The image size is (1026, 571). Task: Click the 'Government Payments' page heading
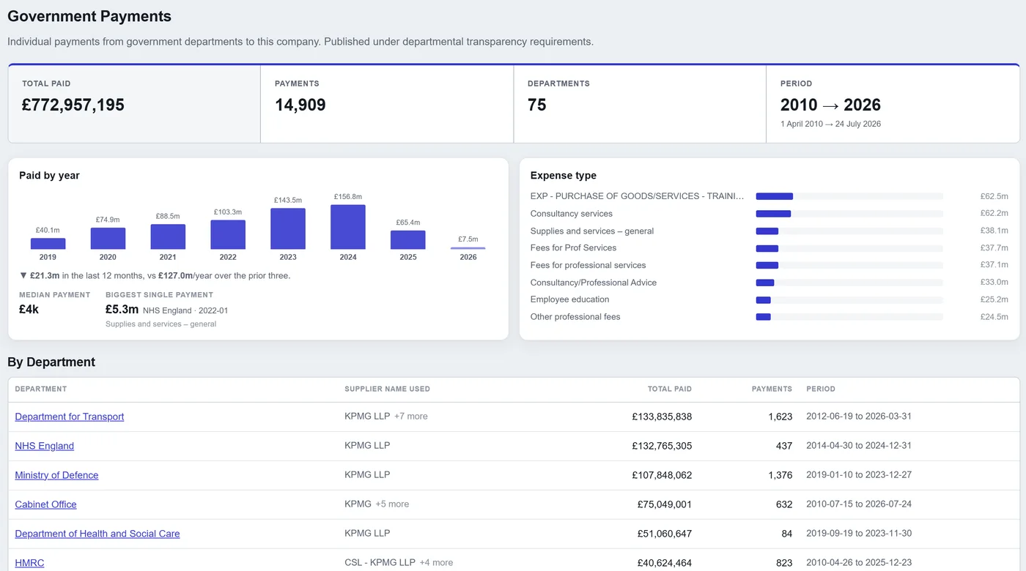(89, 16)
